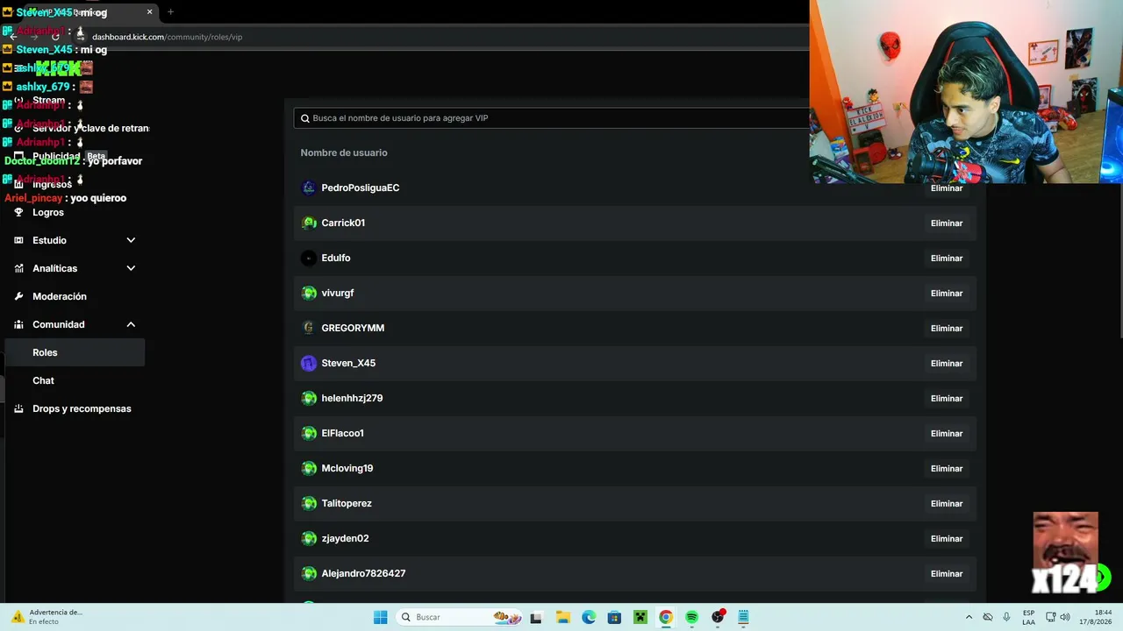This screenshot has height=631, width=1123.
Task: Remove vivurgf from VIP list
Action: point(947,293)
